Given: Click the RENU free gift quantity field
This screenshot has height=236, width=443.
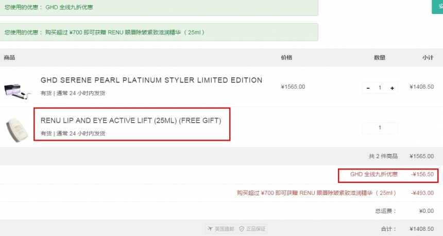Looking at the screenshot, I should coord(380,128).
